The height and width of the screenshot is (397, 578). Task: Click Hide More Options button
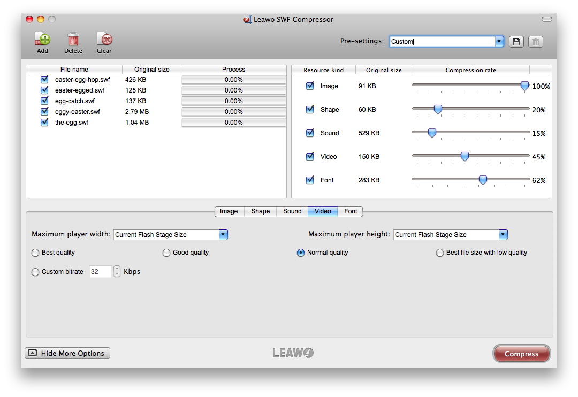tap(67, 353)
